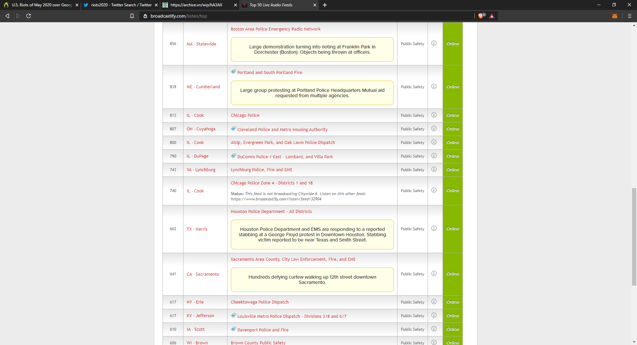
Task: View info icon for Lynchburg Police feed
Action: click(434, 170)
